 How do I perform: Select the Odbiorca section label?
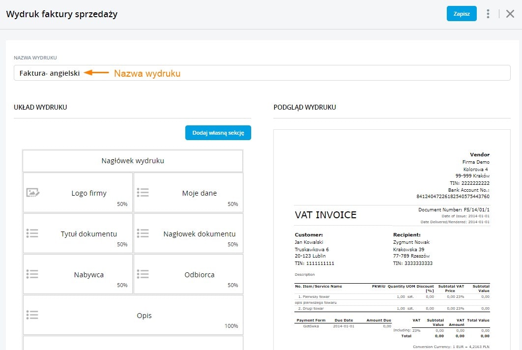pos(200,275)
